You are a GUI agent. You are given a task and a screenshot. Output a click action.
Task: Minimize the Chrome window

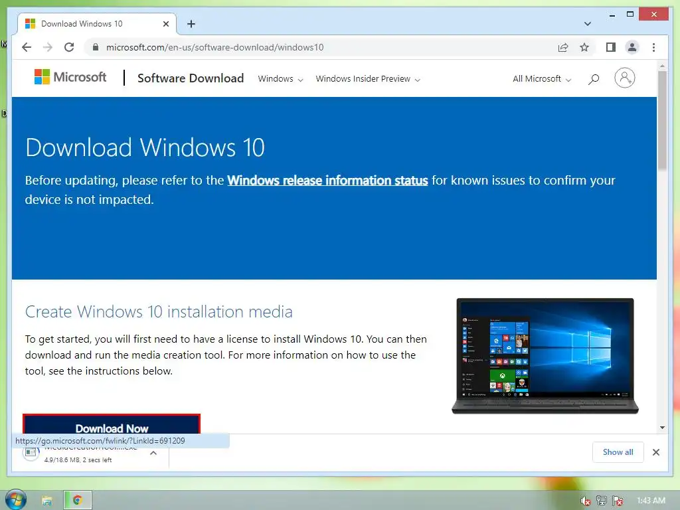click(612, 15)
